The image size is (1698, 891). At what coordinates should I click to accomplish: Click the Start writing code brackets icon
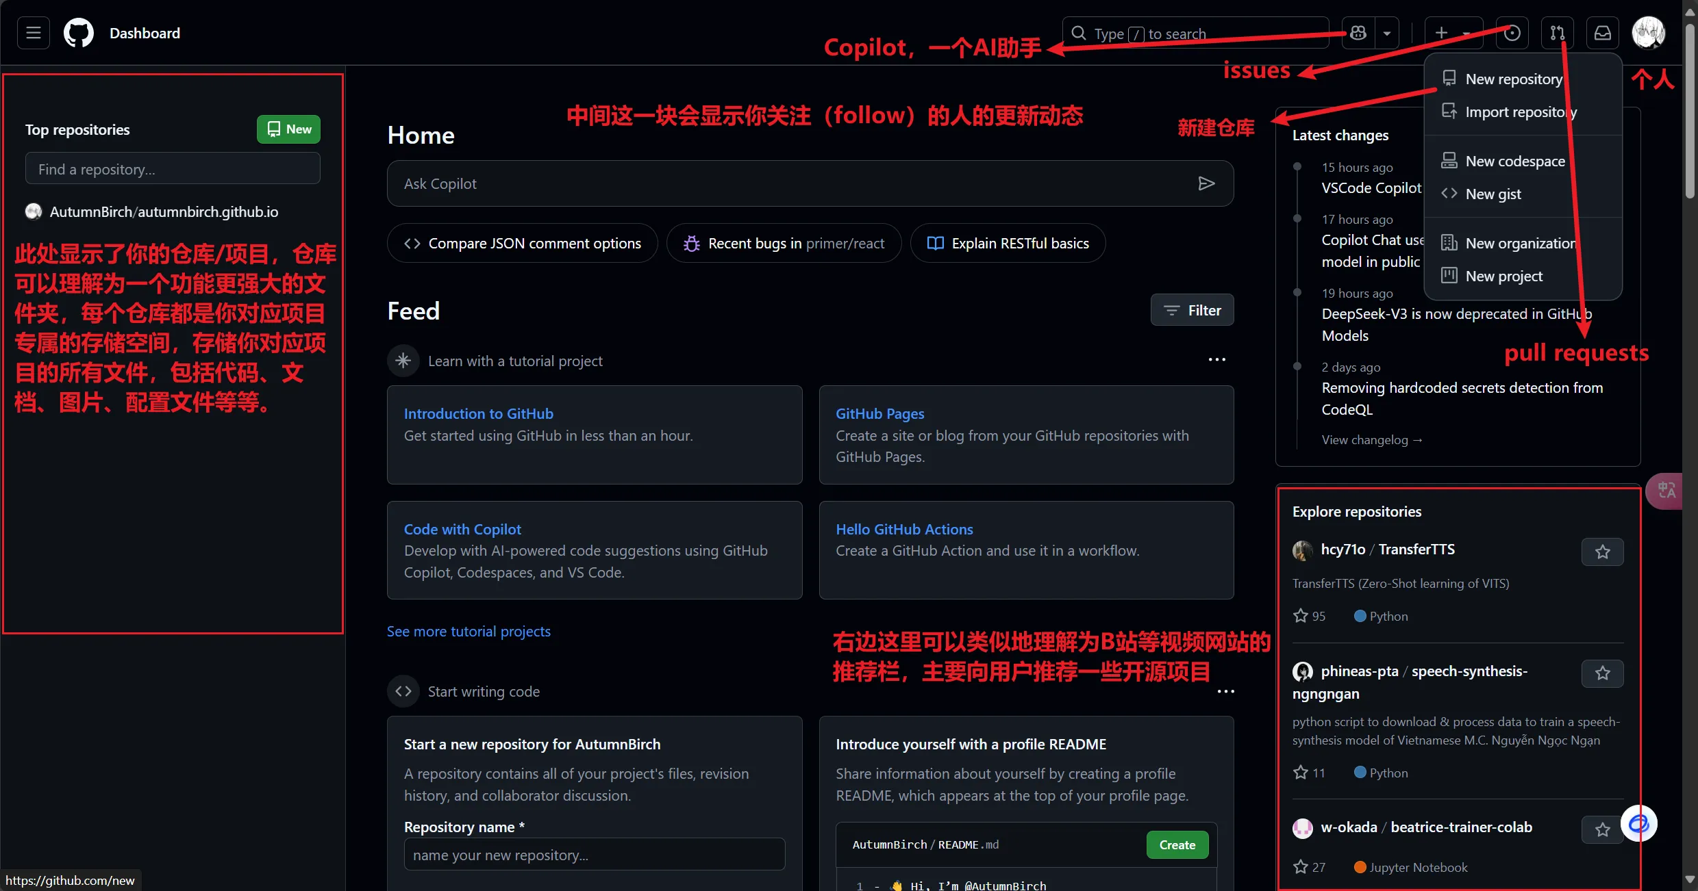click(x=403, y=691)
